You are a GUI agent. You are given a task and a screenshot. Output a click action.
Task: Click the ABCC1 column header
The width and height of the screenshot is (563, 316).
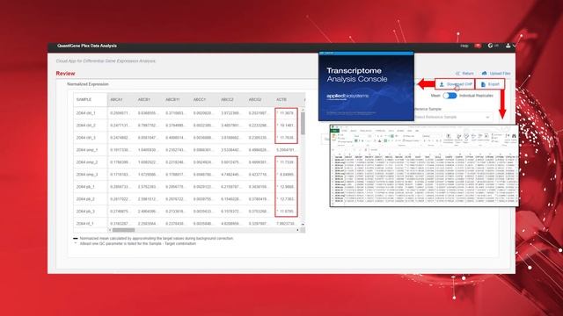(200, 99)
